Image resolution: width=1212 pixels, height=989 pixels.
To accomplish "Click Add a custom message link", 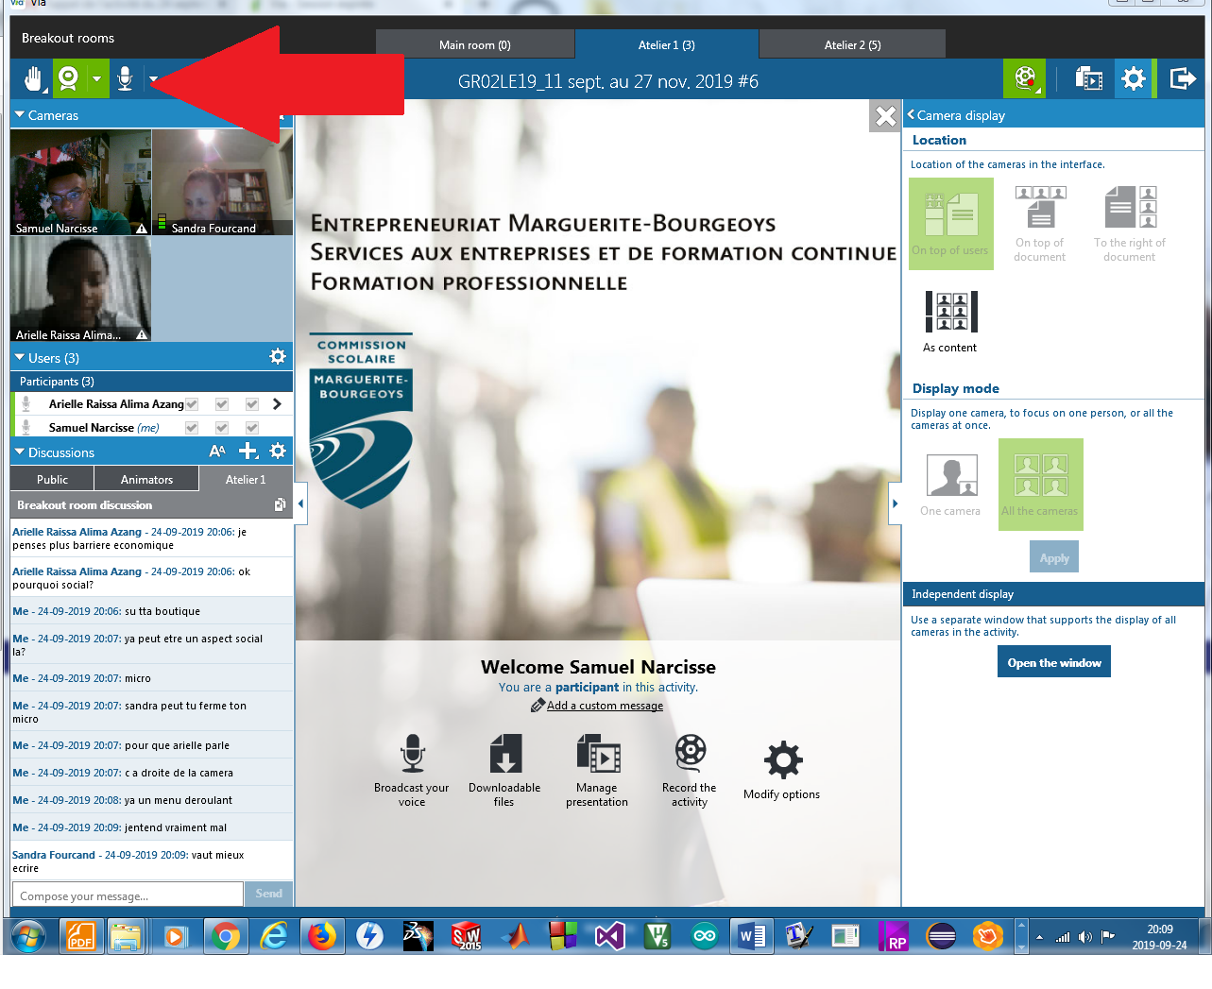I will tap(605, 706).
